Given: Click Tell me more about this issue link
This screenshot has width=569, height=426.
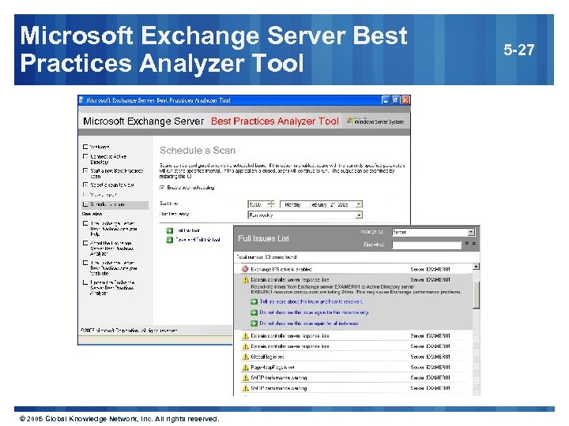Looking at the screenshot, I should click(311, 301).
